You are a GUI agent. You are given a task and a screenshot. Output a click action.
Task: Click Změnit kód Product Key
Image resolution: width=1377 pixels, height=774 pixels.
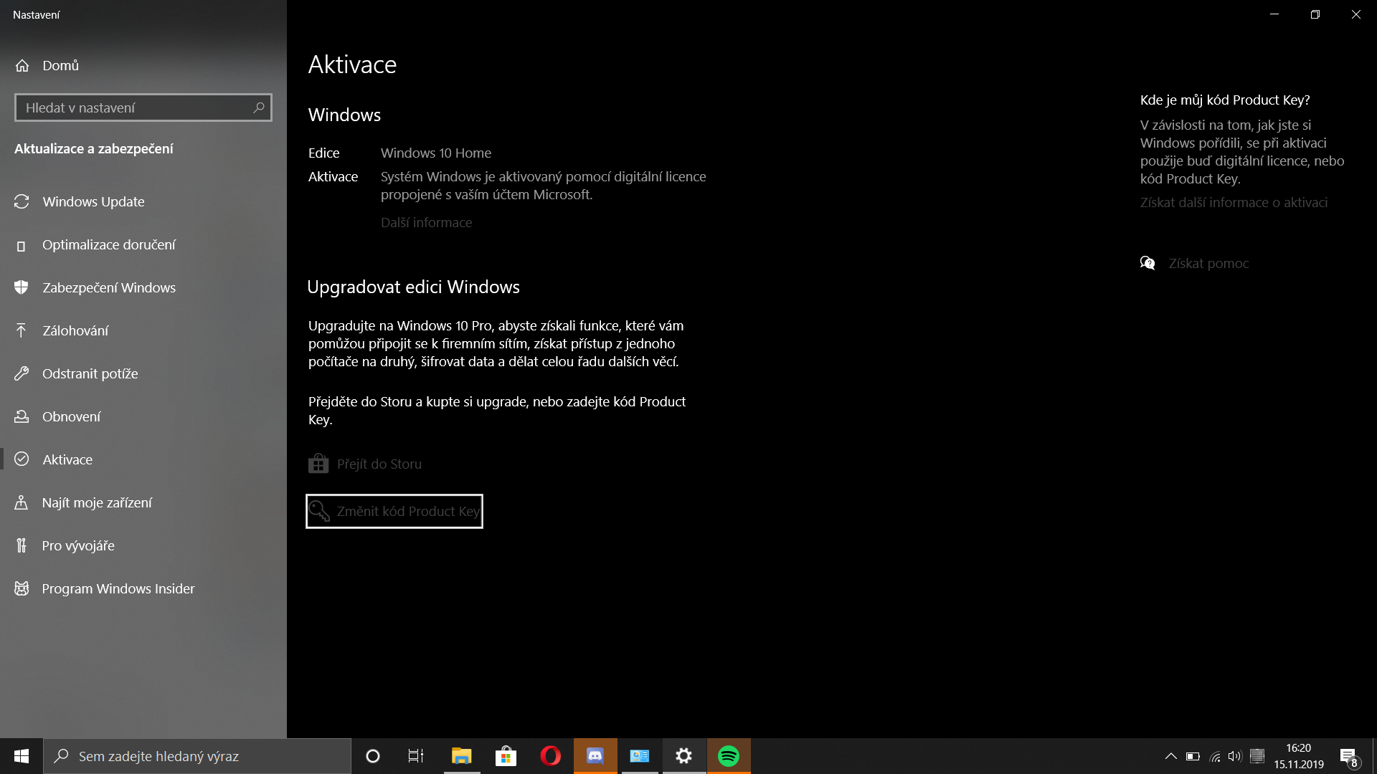(394, 512)
